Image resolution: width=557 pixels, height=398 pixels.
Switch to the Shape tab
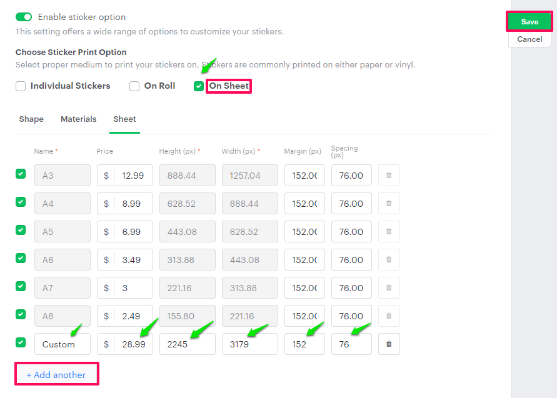[x=31, y=119]
